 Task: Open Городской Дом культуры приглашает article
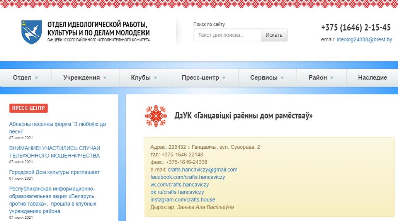pos(54,172)
